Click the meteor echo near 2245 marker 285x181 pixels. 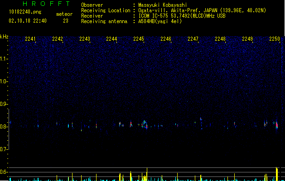(145, 124)
